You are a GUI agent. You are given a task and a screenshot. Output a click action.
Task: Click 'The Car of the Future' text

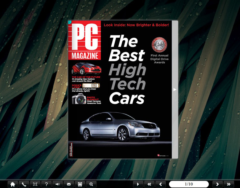tap(86, 77)
